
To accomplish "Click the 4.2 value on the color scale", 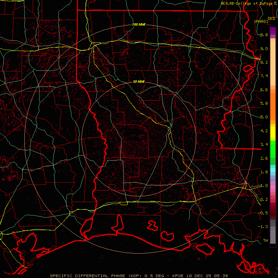I will click(x=264, y=131).
